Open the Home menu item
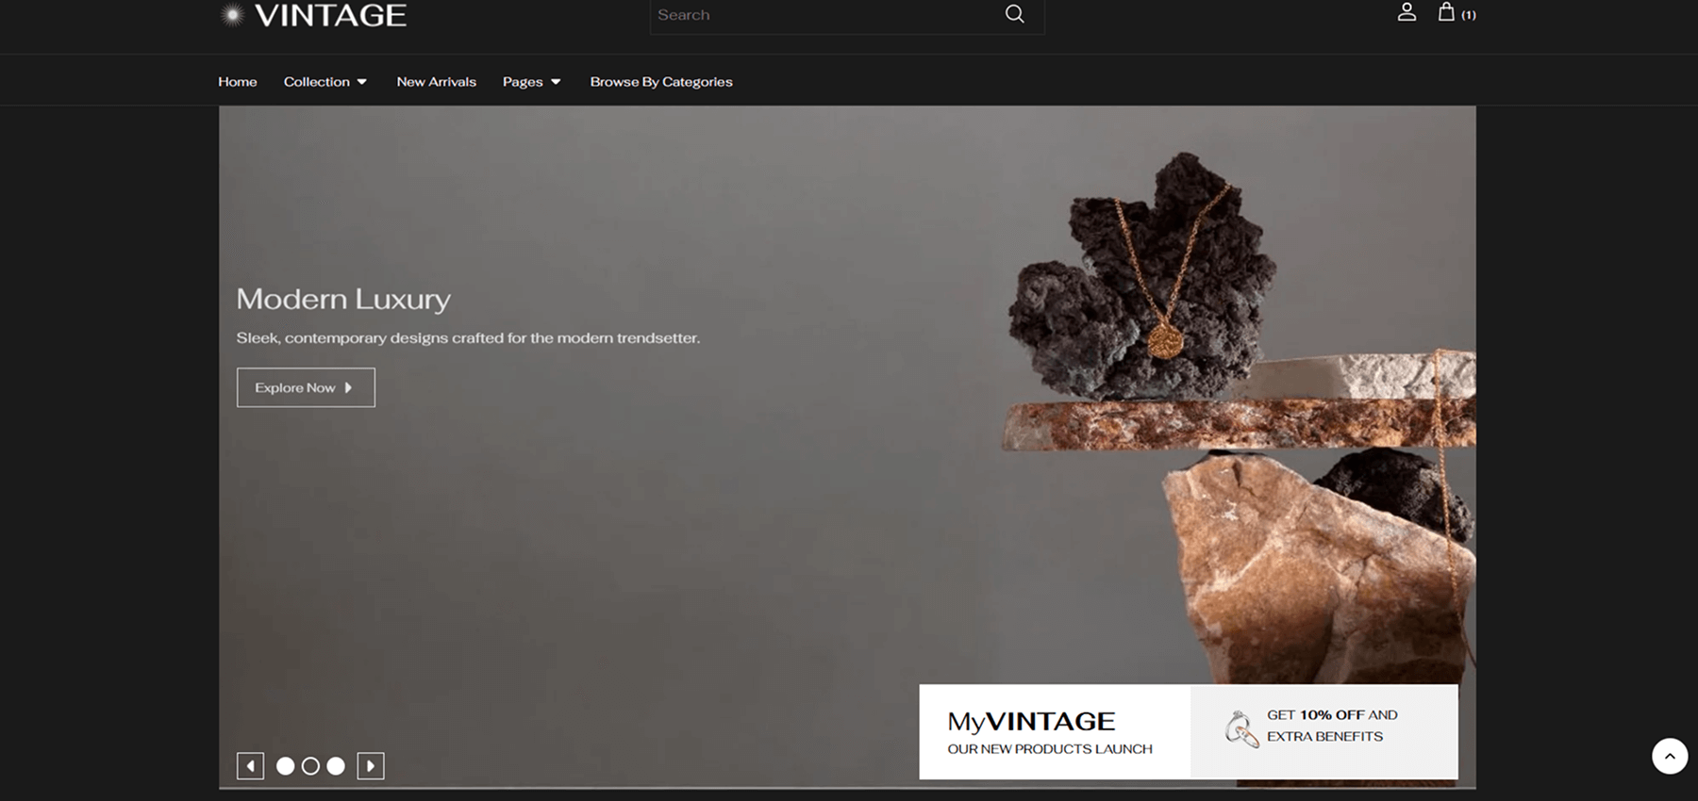The width and height of the screenshot is (1698, 801). (238, 82)
